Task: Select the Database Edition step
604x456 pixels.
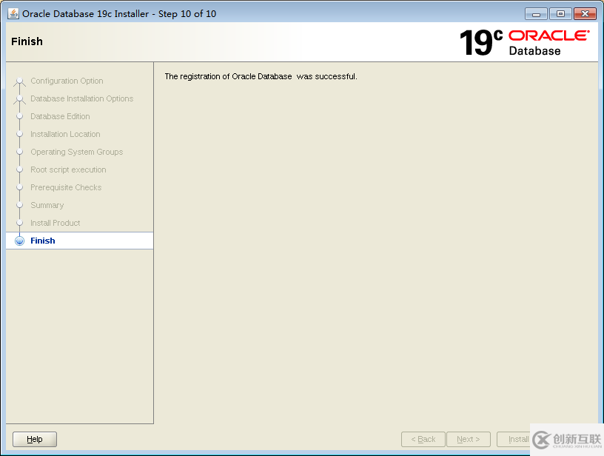Action: pyautogui.click(x=60, y=116)
